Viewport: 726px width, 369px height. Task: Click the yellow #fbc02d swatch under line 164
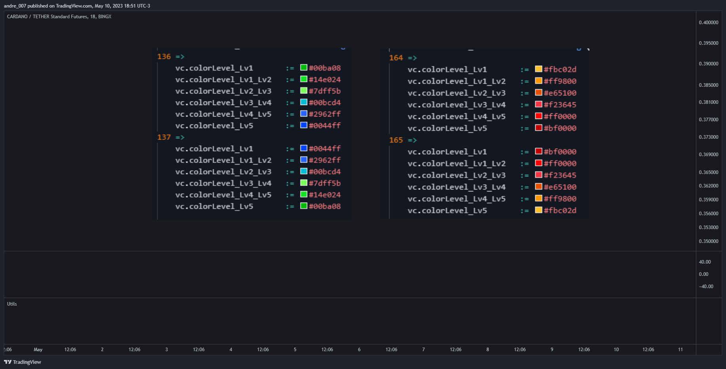point(538,69)
